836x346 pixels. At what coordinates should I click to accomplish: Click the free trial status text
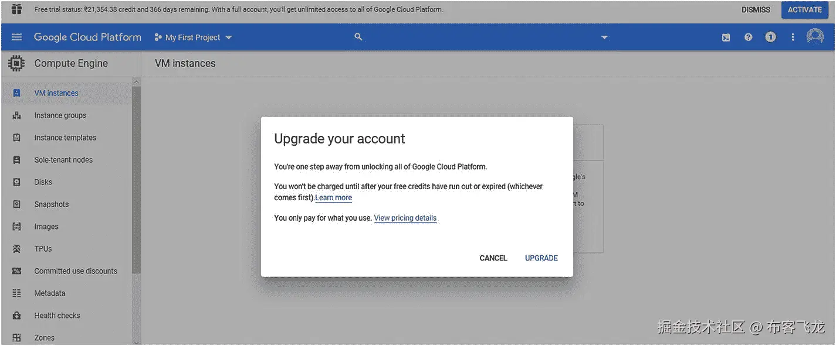click(x=239, y=9)
